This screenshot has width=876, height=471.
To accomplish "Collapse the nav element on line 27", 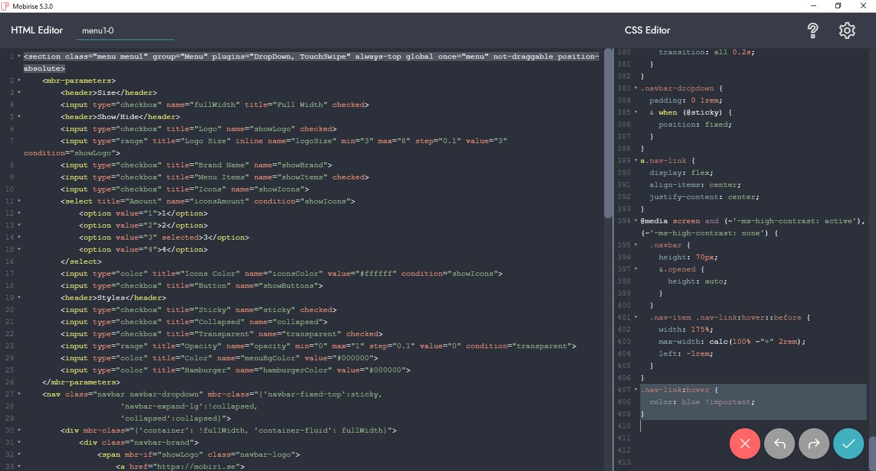I will [19, 394].
